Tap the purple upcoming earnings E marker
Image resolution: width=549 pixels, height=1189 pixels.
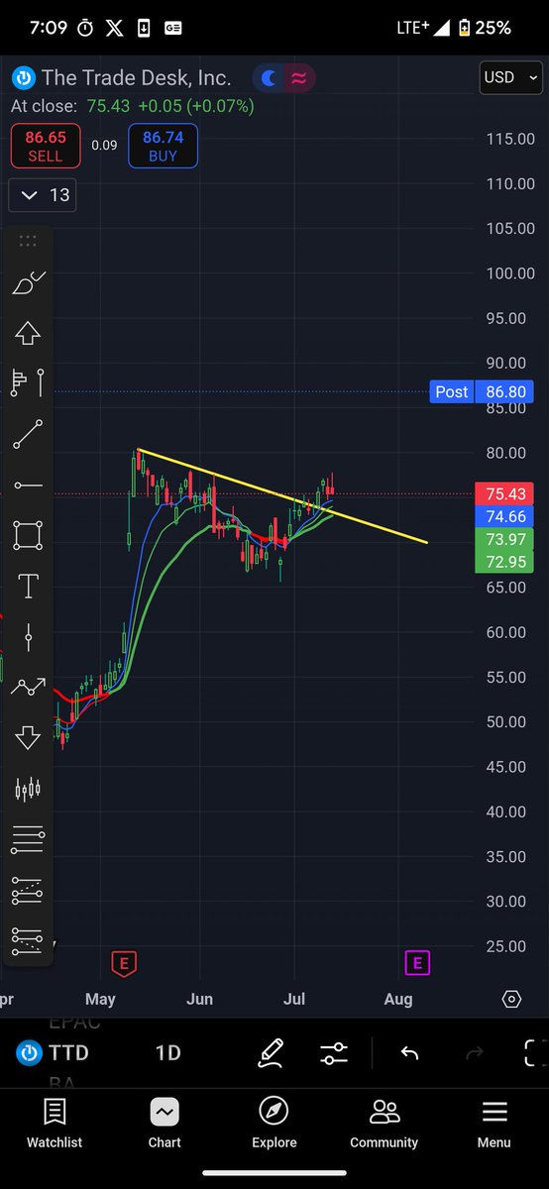pyautogui.click(x=417, y=961)
